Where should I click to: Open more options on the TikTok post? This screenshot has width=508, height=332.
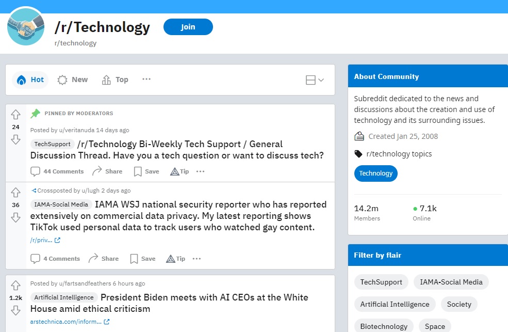196,258
